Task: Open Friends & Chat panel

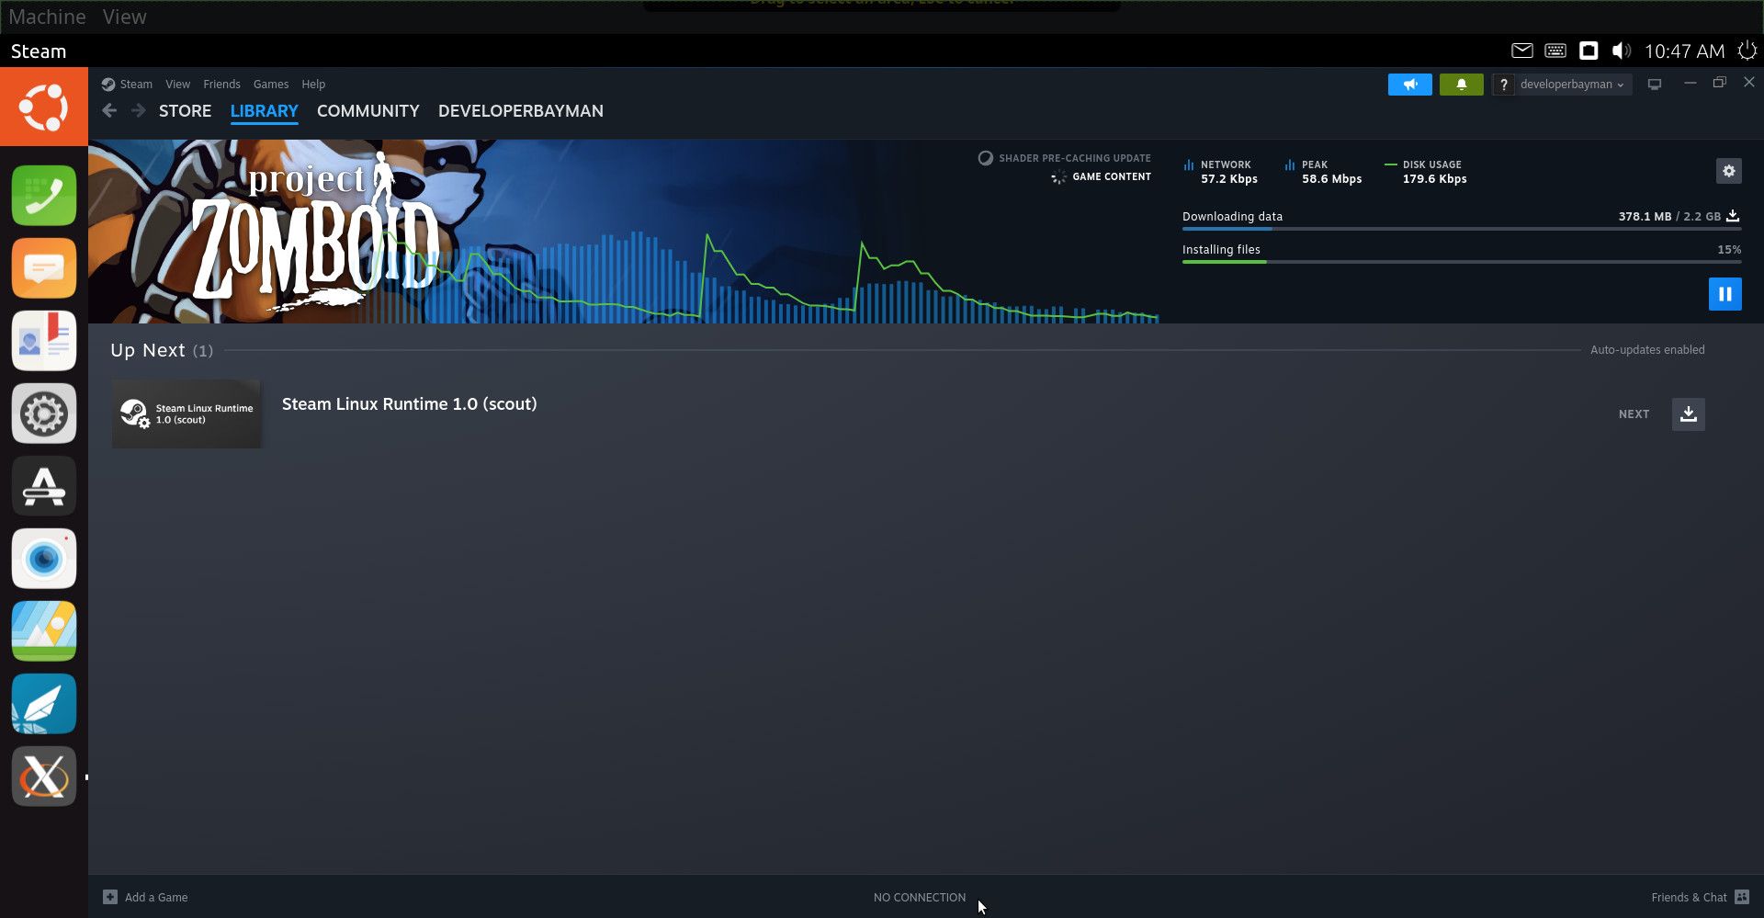Action: click(1698, 897)
